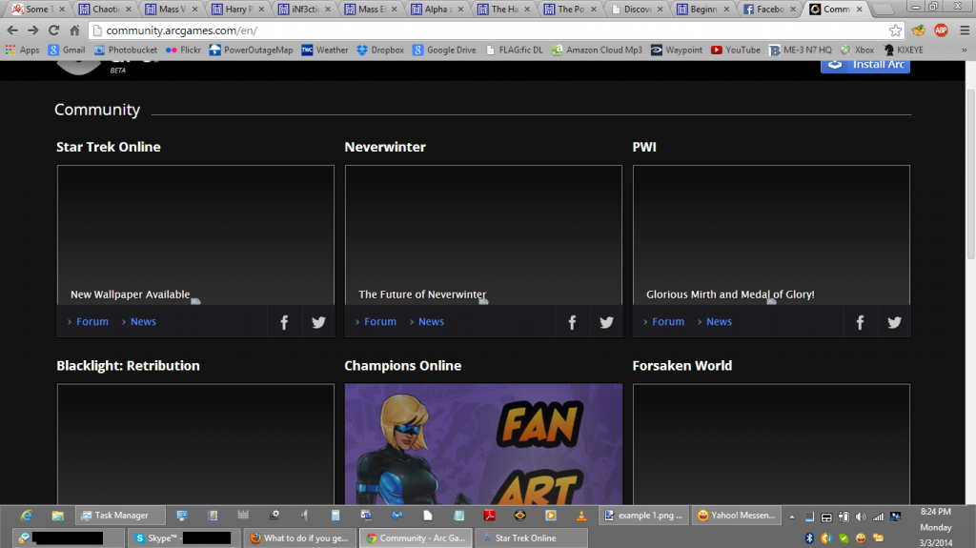
Task: Show hidden system tray icons arrow
Action: [x=792, y=517]
